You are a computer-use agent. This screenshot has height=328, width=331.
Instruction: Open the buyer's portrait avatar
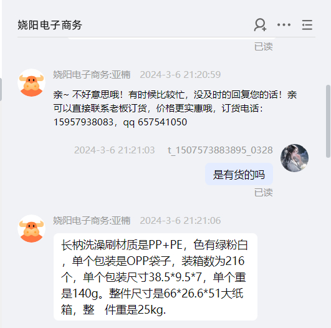click(294, 158)
